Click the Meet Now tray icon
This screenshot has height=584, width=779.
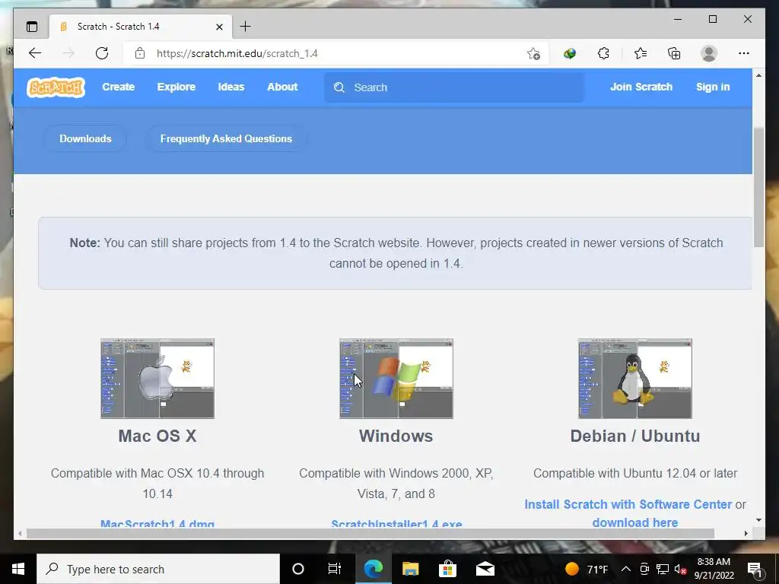pyautogui.click(x=644, y=569)
